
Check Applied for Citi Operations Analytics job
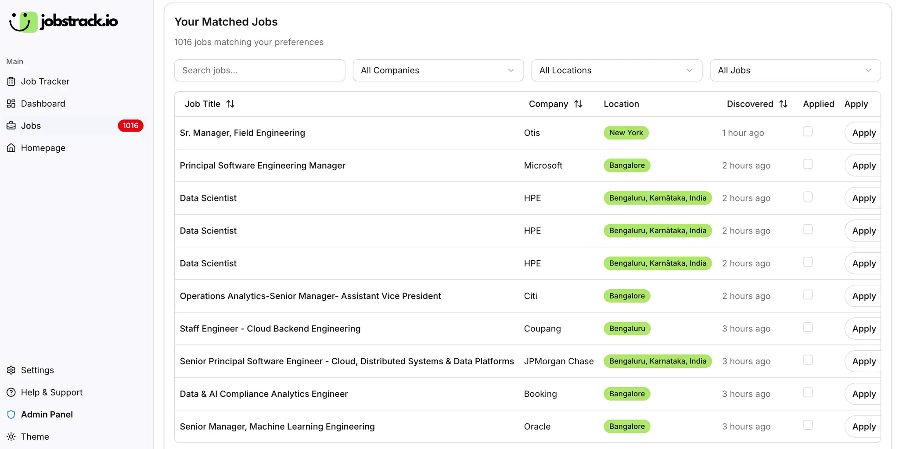808,295
